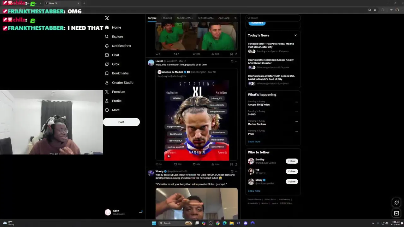Open a new browser tab

(84, 3)
